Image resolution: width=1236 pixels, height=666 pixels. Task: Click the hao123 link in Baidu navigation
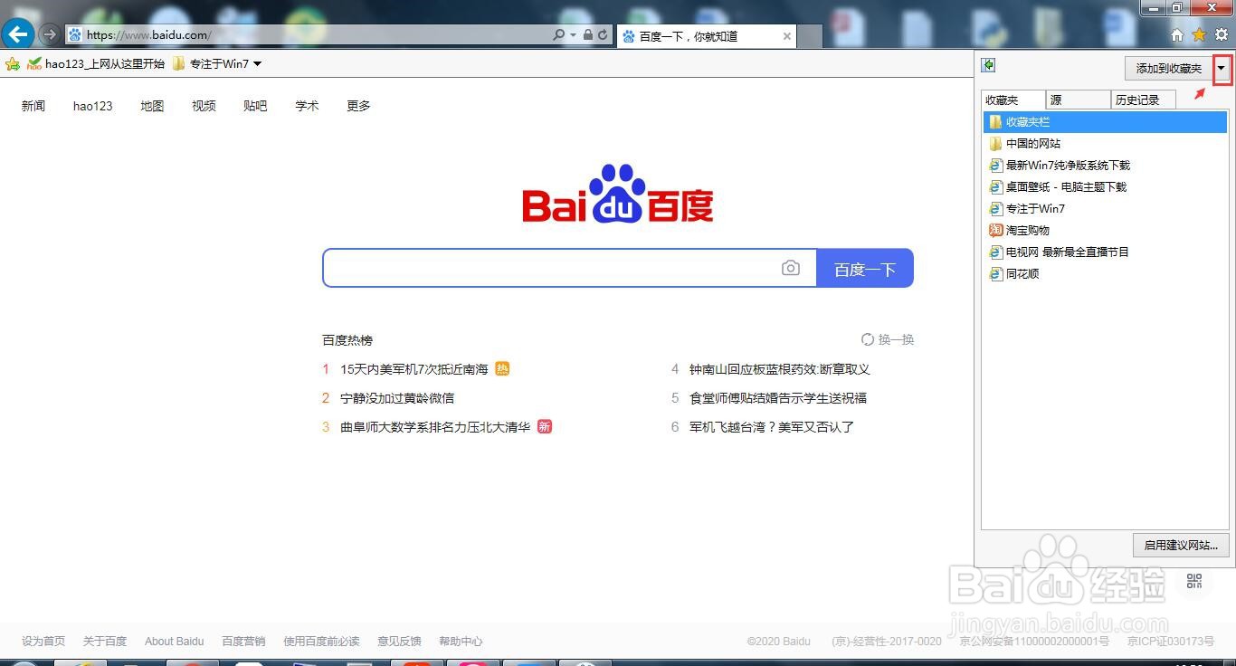click(93, 106)
